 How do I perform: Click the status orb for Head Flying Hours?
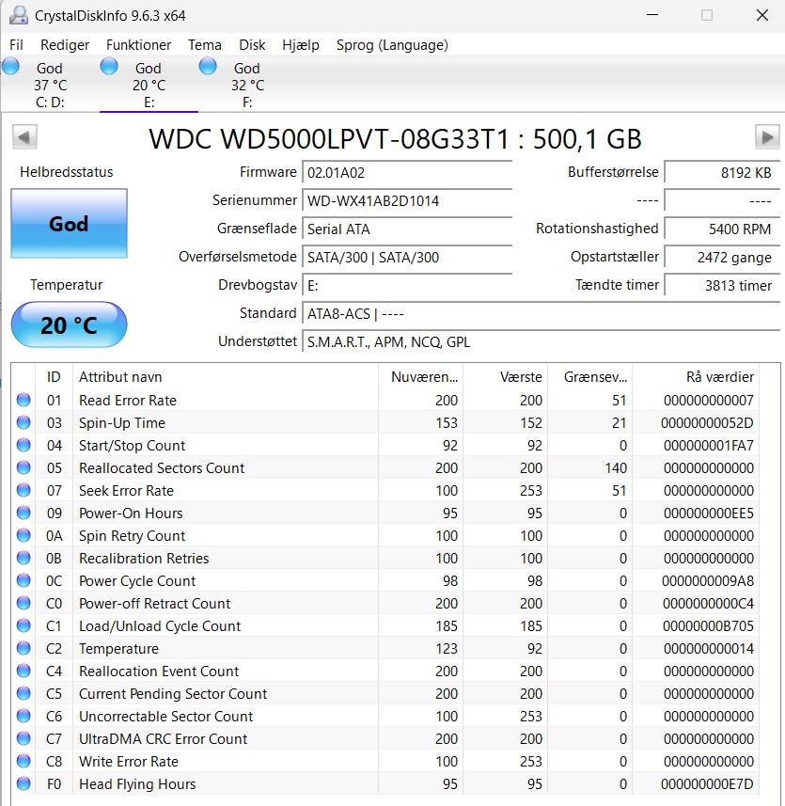click(24, 784)
